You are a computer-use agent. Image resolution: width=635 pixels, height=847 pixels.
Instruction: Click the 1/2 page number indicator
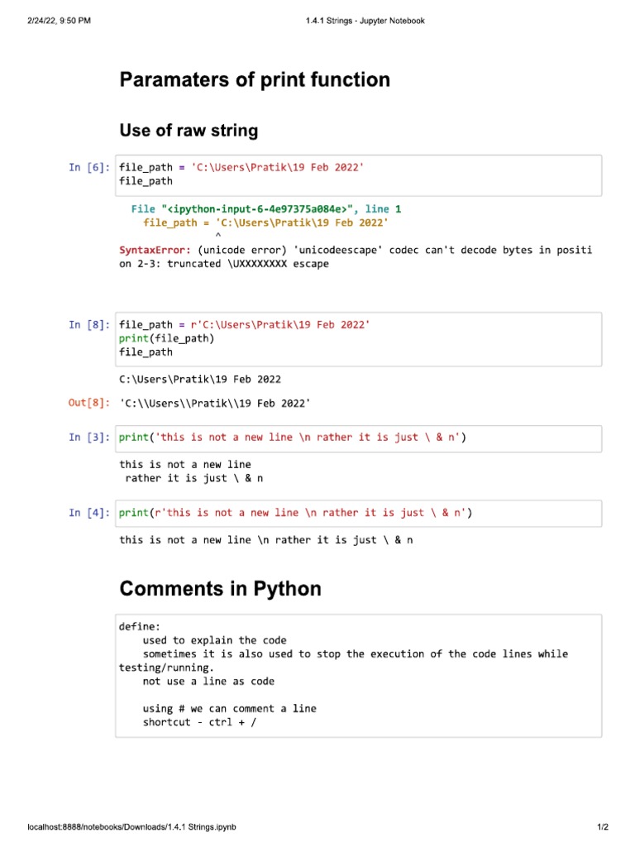tap(602, 827)
